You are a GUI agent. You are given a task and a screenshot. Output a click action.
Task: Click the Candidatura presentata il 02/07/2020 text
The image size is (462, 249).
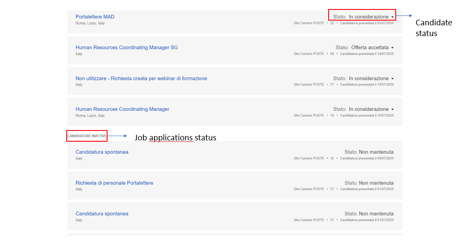(366, 23)
